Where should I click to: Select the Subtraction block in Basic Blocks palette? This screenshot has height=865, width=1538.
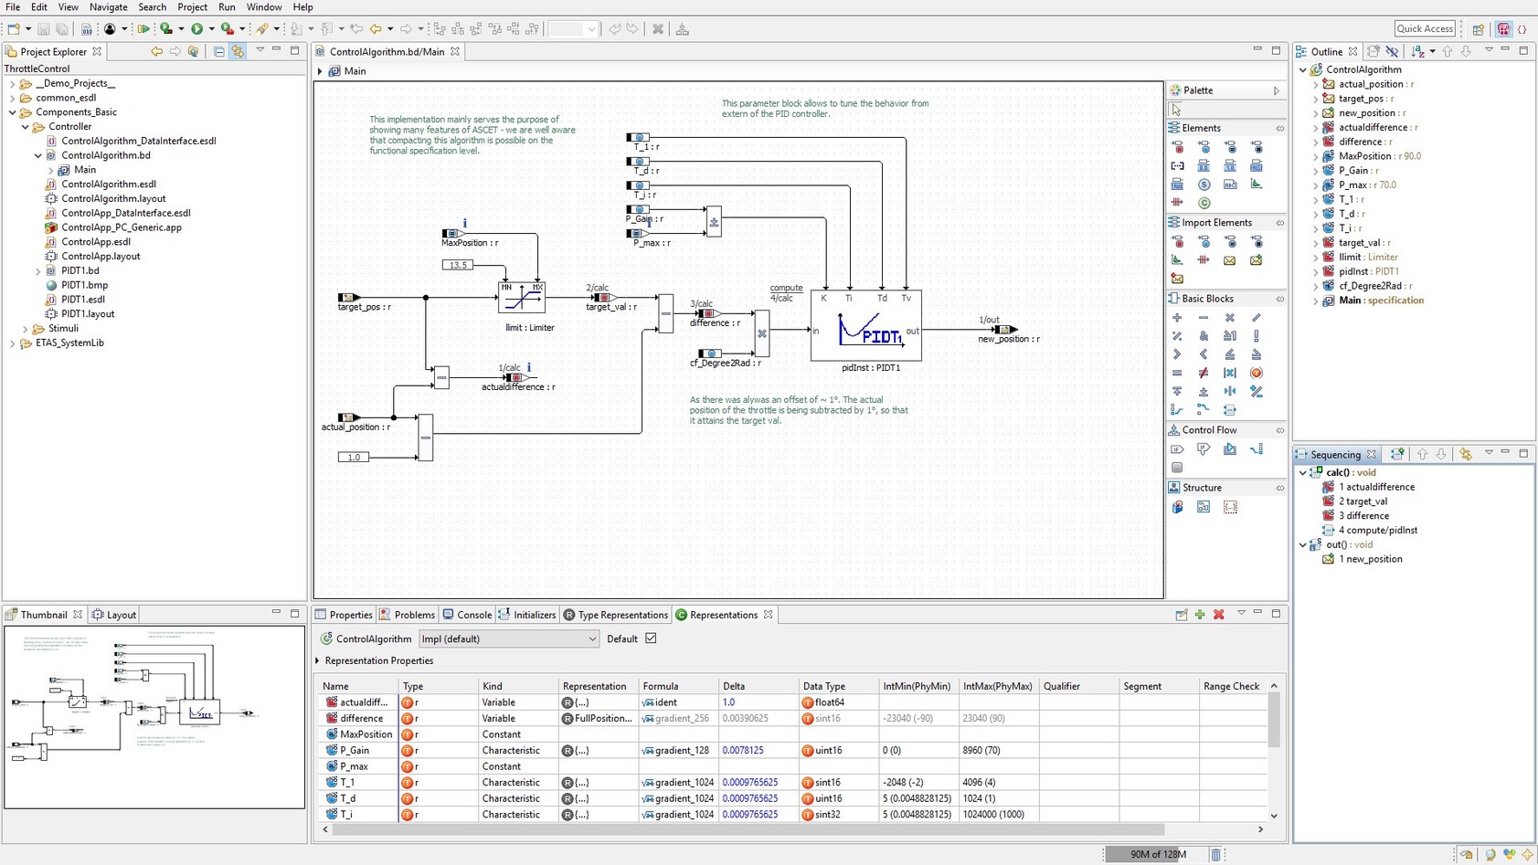(1204, 318)
